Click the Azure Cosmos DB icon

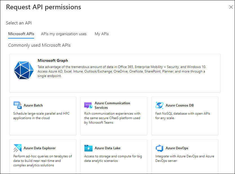[x=159, y=105]
